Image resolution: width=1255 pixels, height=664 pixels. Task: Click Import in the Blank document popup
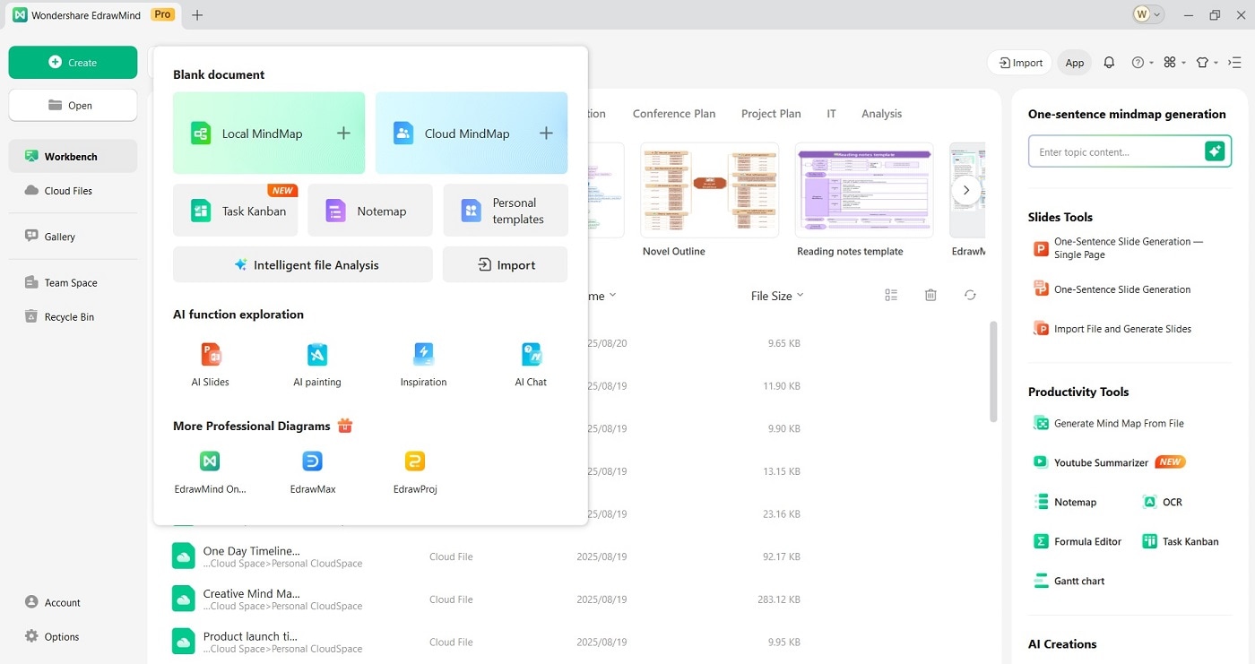pos(506,264)
